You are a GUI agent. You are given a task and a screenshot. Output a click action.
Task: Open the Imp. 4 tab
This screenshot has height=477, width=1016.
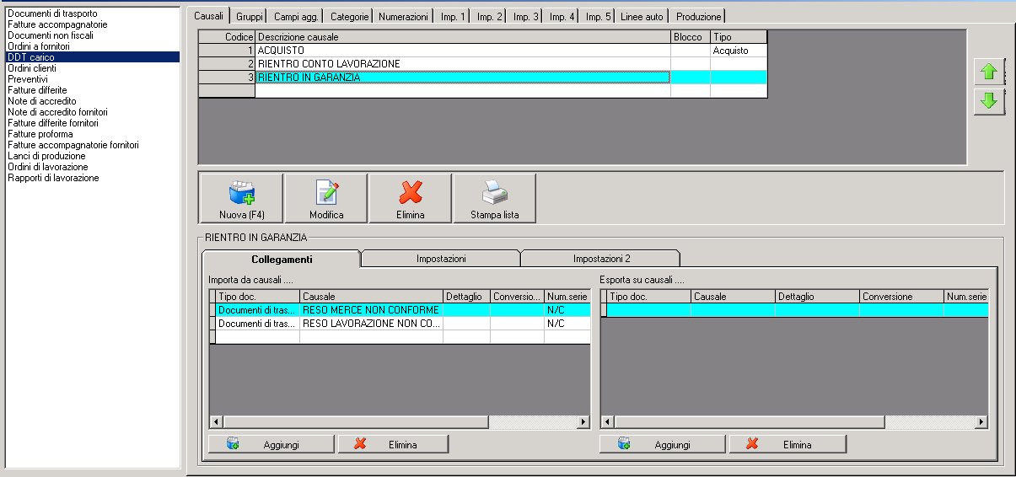(x=562, y=17)
